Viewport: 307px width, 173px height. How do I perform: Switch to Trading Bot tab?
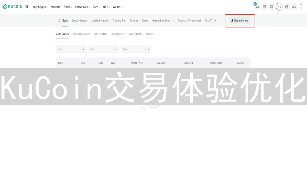[x=119, y=21]
